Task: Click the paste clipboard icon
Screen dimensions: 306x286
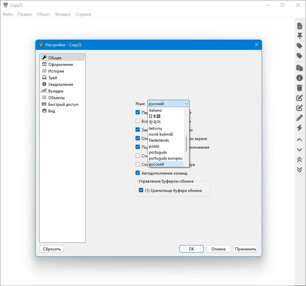Action: (300, 68)
